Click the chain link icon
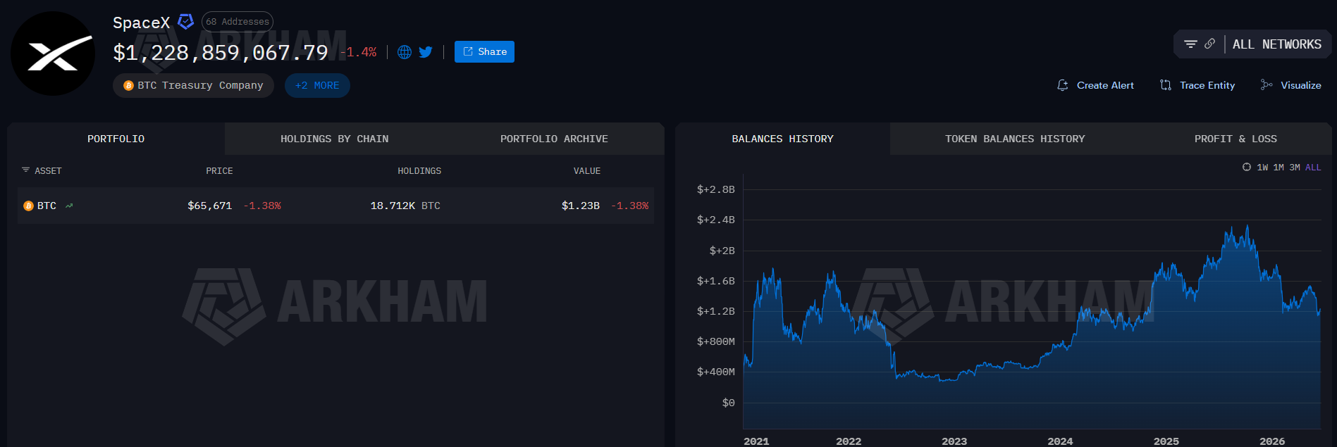This screenshot has width=1337, height=447. pos(1210,44)
